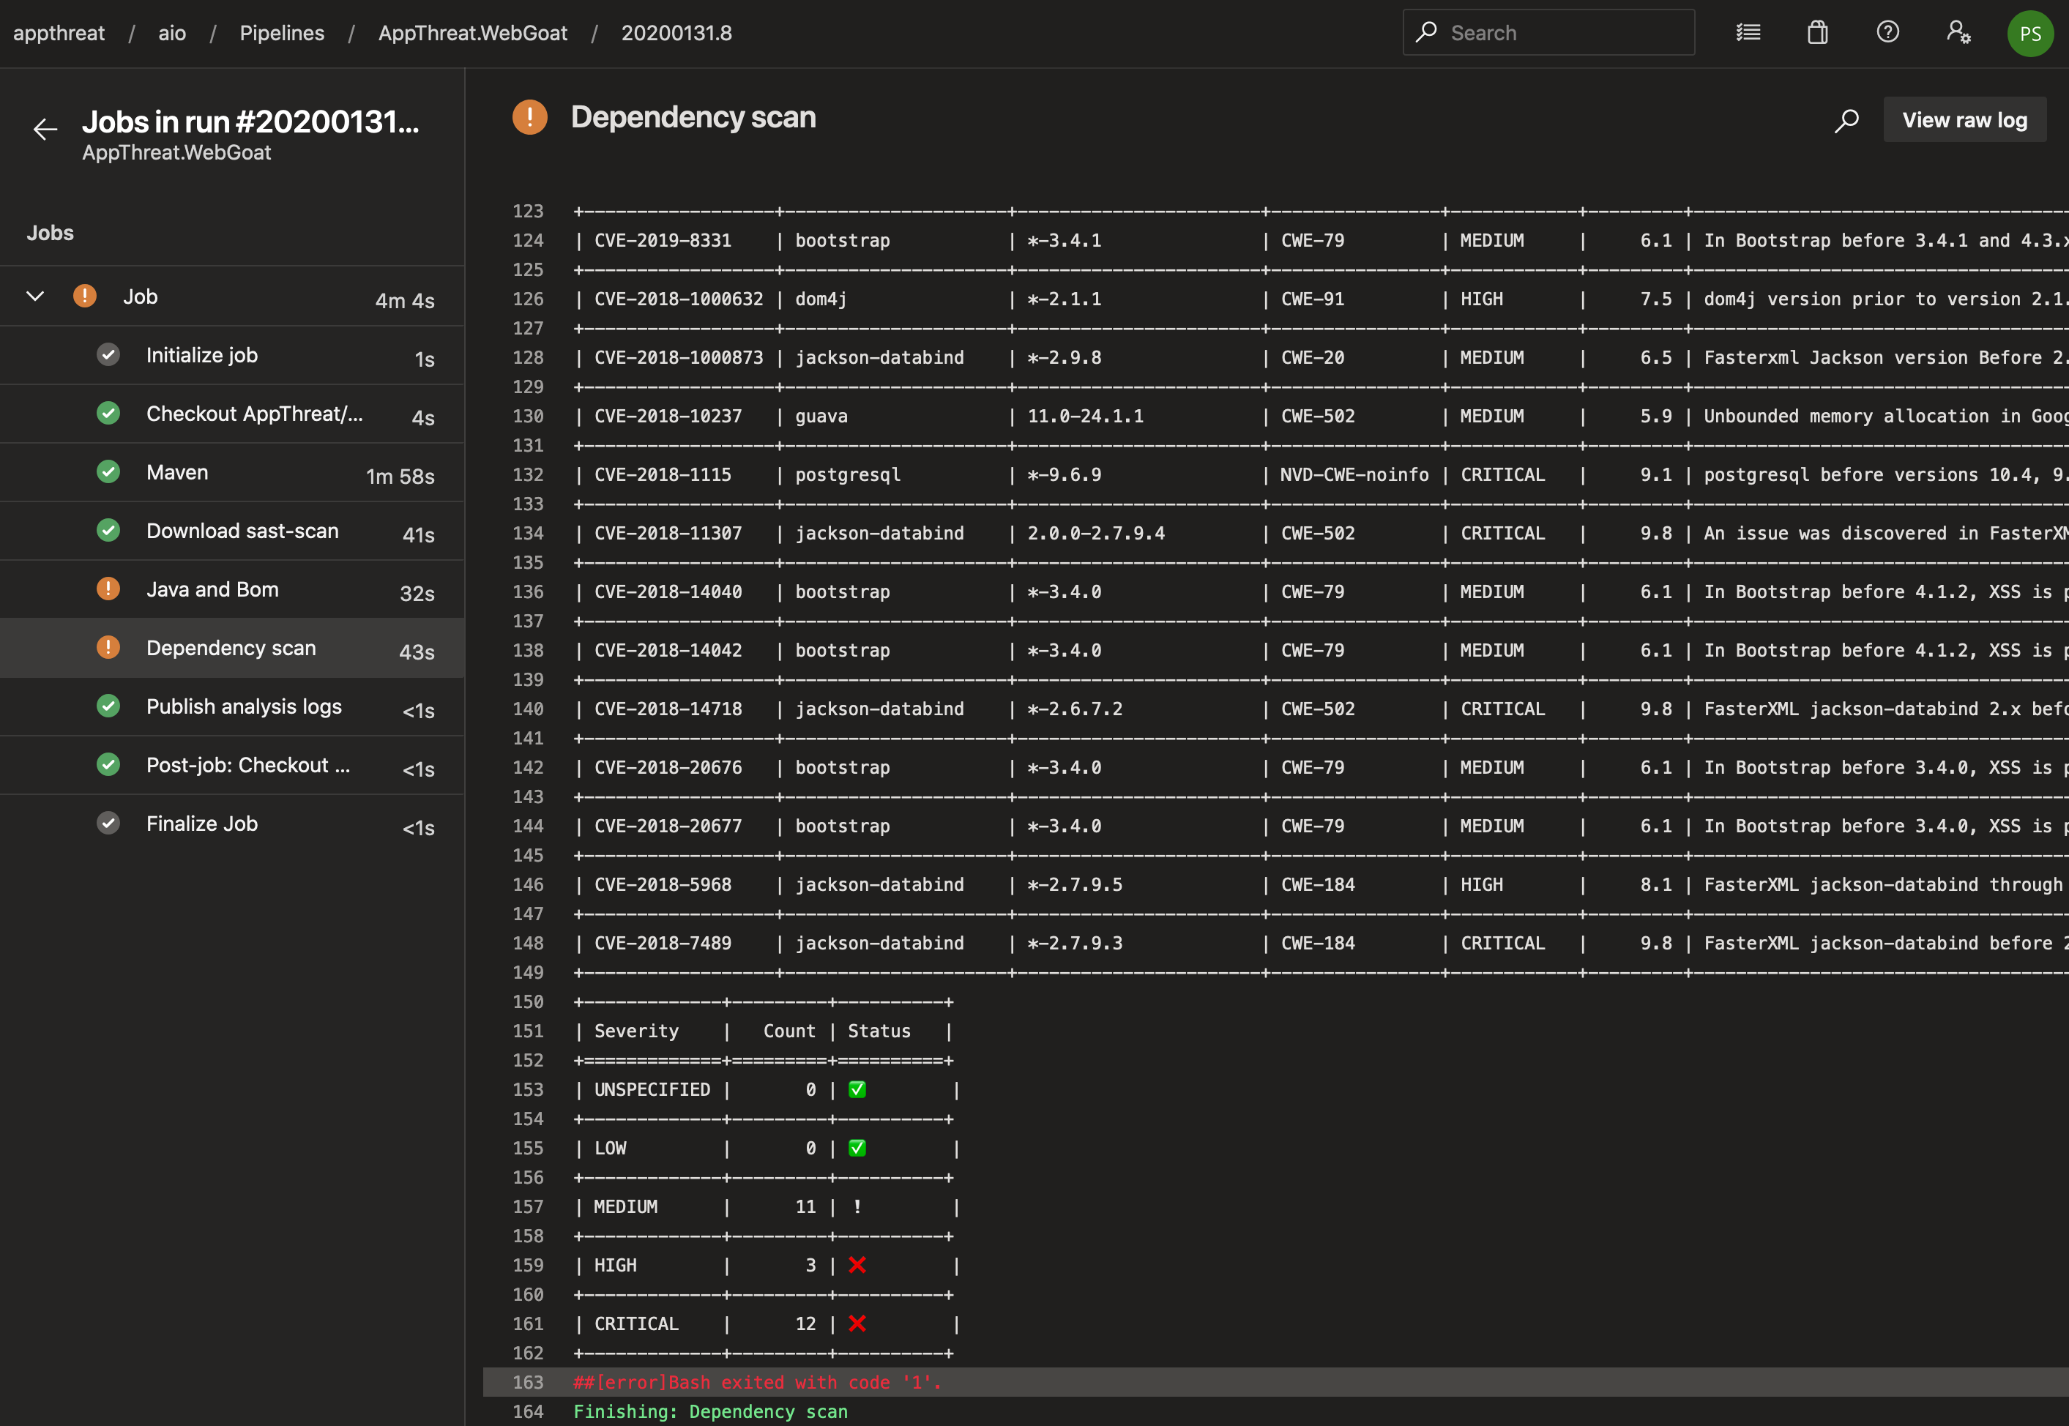Select the Maven job item in sidebar
This screenshot has width=2069, height=1426.
coord(174,470)
